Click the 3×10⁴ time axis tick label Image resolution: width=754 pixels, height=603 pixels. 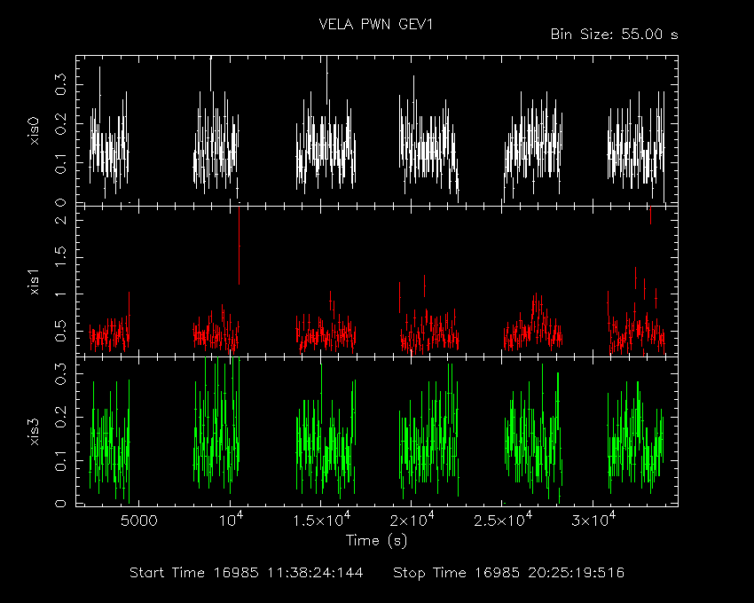(593, 520)
